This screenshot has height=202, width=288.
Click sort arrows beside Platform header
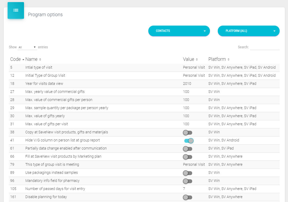point(228,60)
